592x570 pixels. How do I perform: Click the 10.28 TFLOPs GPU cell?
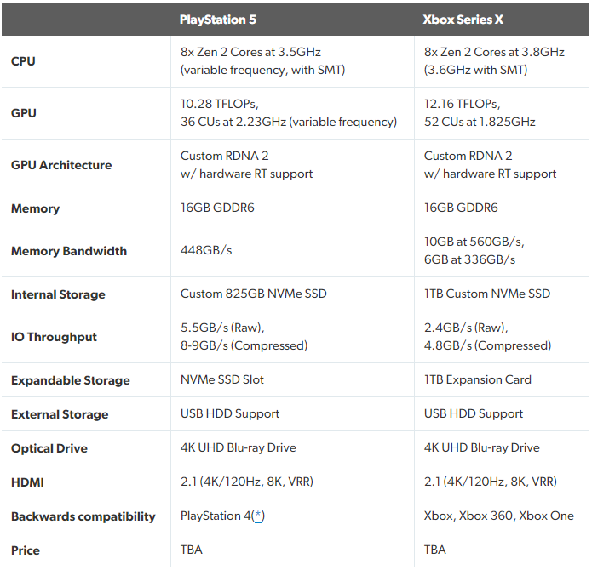[x=289, y=113]
